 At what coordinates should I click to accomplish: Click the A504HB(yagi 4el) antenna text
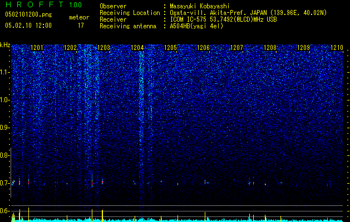(196, 26)
